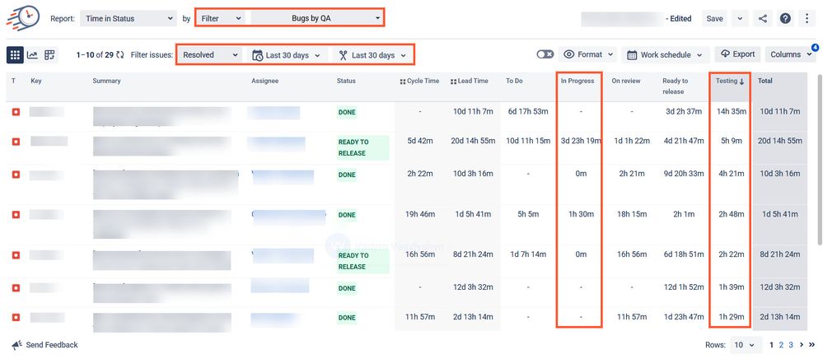Open the Work schedule dropdown
Viewport: 823px width, 359px height.
coord(665,54)
